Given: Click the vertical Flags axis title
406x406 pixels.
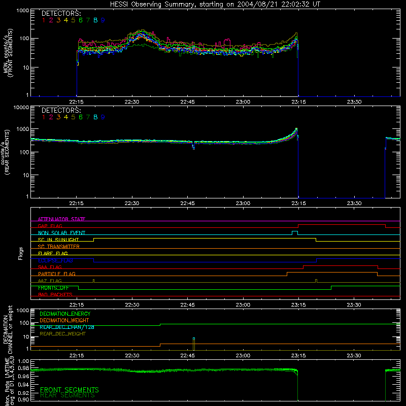Looking at the screenshot, I should pos(20,253).
